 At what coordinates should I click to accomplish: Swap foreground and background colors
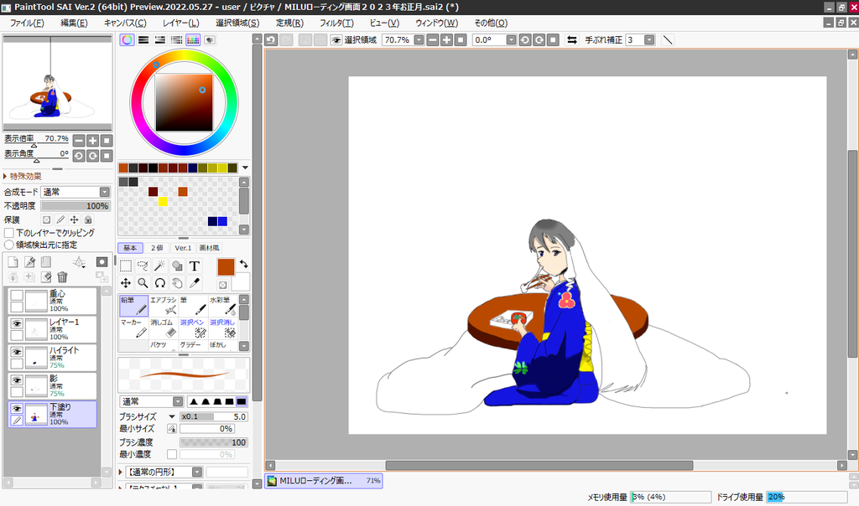(243, 264)
